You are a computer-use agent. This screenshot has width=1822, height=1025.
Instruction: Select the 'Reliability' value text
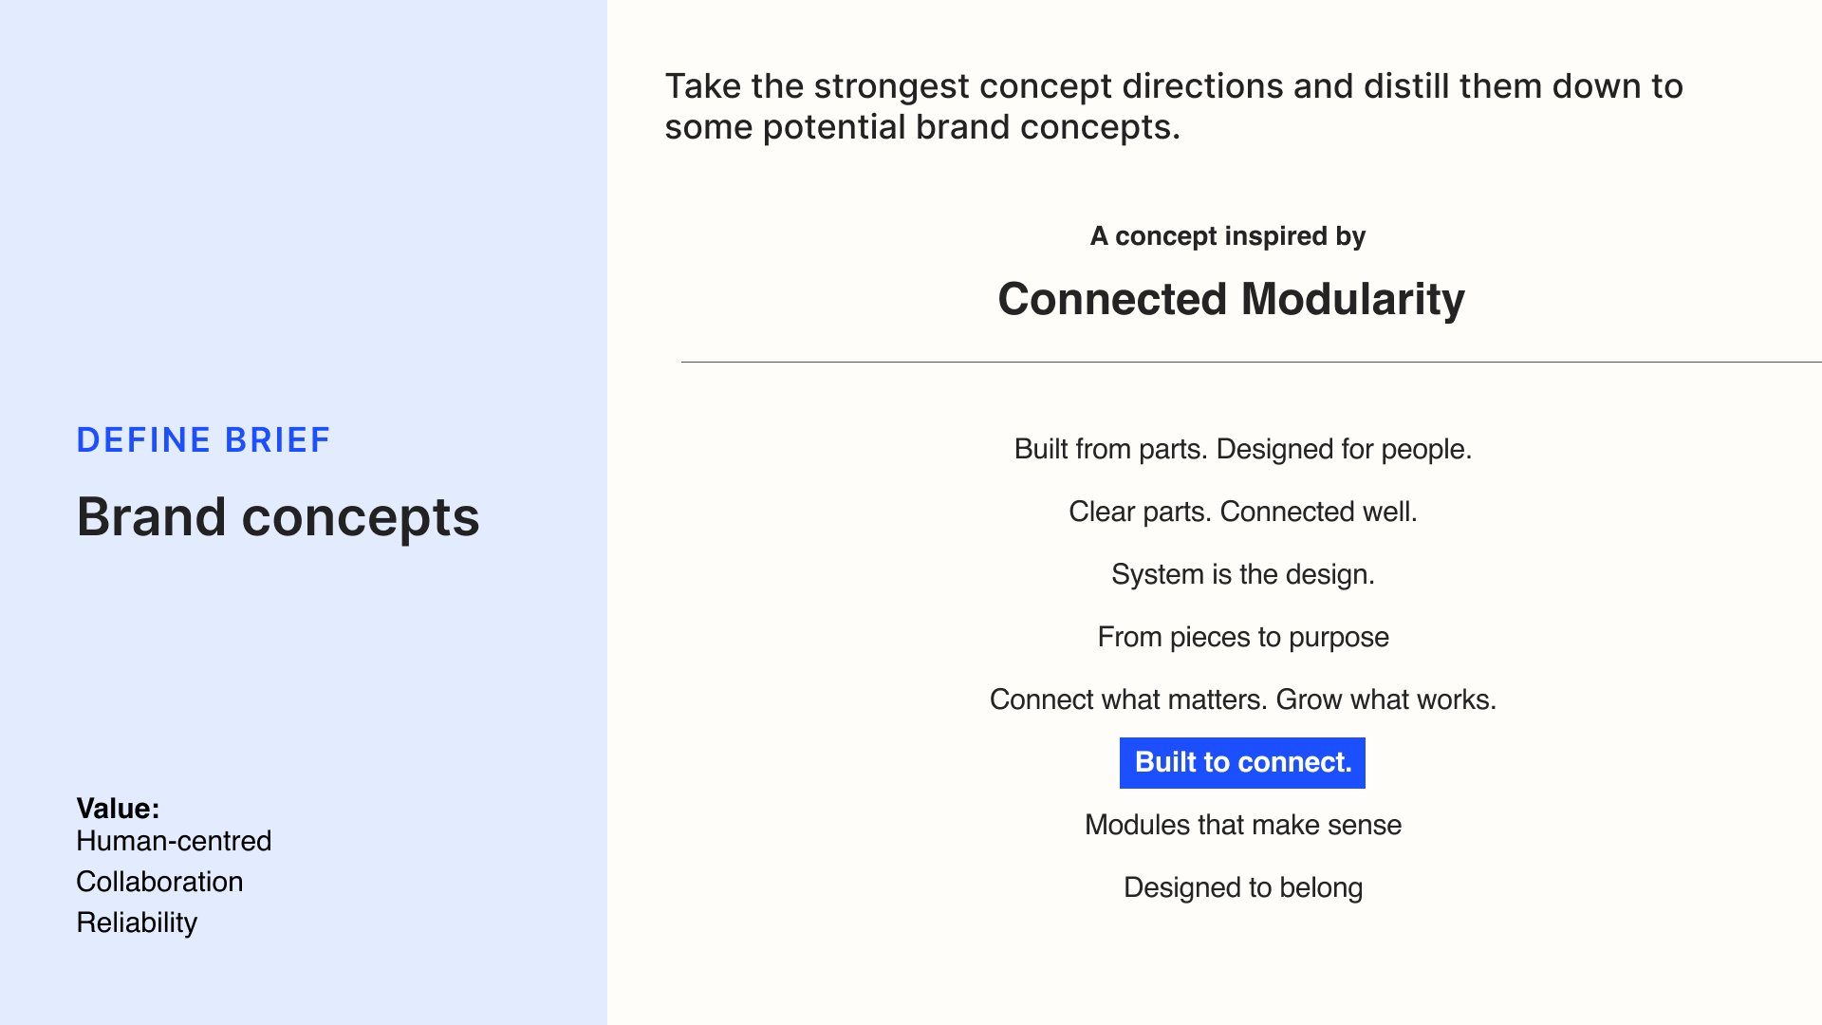137,922
